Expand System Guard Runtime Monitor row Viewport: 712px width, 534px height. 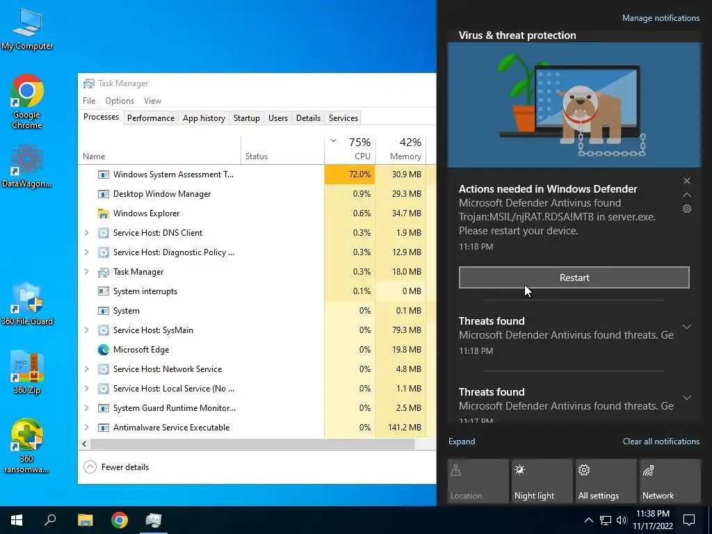[87, 408]
